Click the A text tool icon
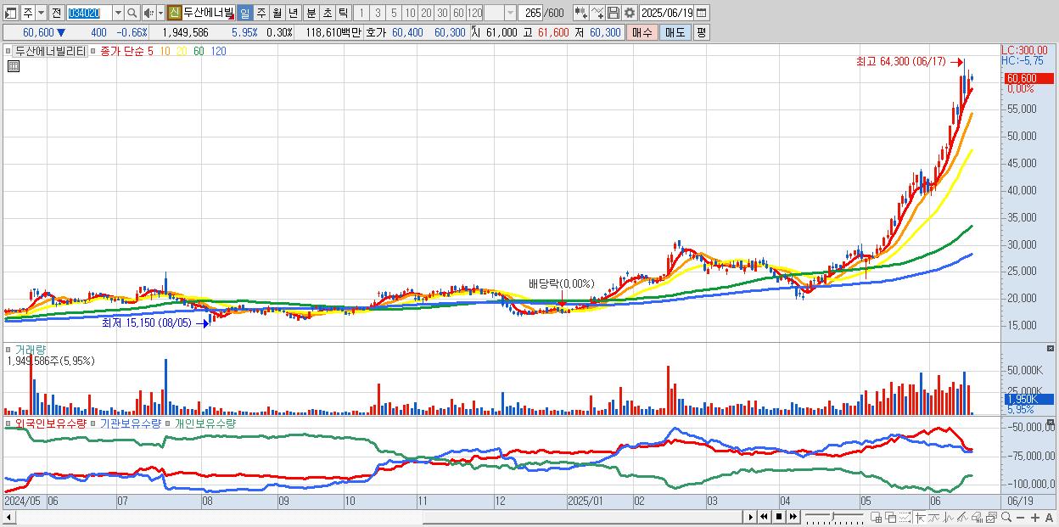This screenshot has width=1059, height=527. tap(1049, 518)
